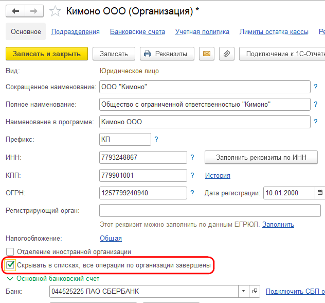Switch to the Основное tab

tap(26, 31)
